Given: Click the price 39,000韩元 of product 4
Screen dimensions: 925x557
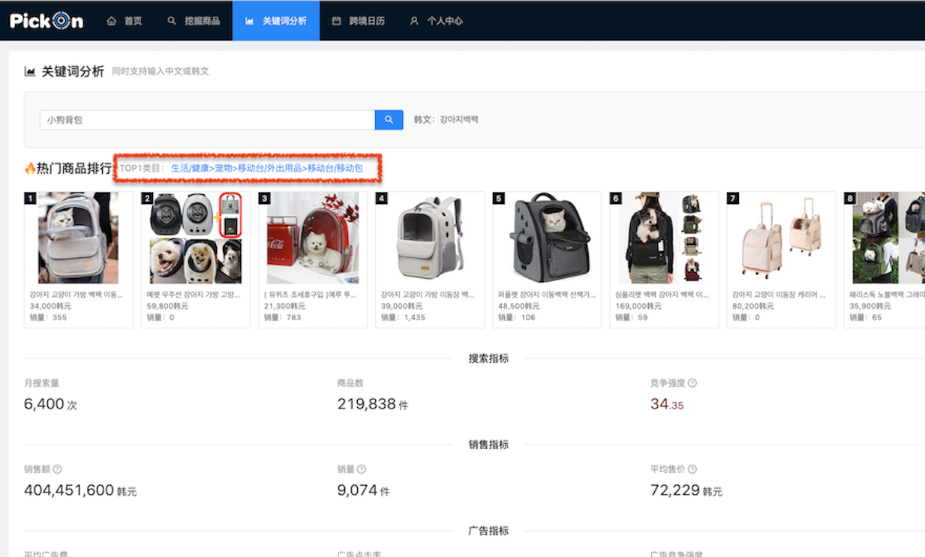Looking at the screenshot, I should pyautogui.click(x=401, y=306).
